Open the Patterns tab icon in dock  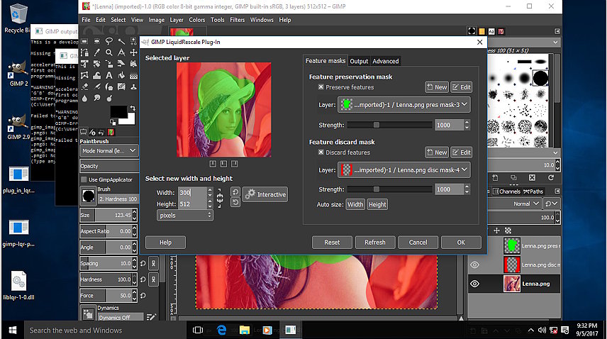click(x=481, y=31)
